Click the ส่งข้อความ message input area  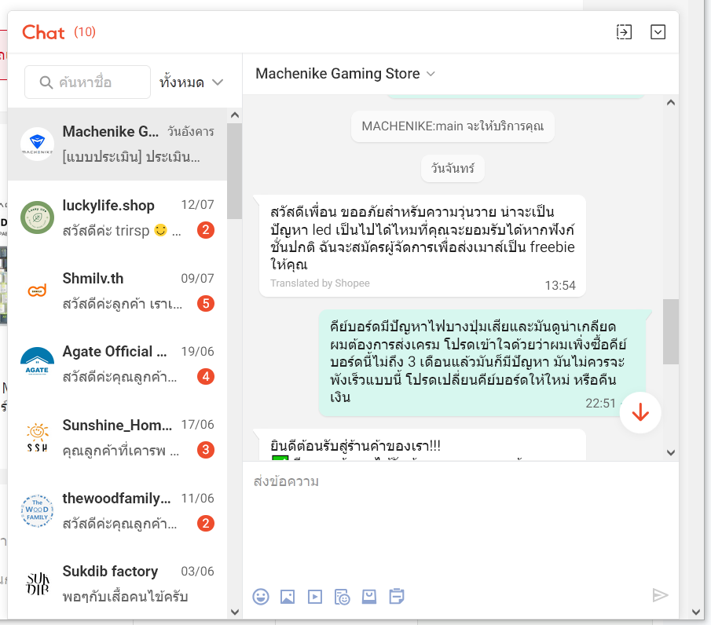point(460,521)
